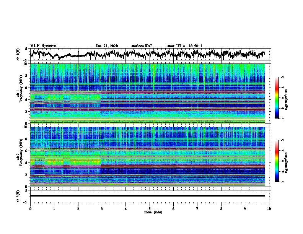Click the "6" kHz tick on ch.2 frequency axis

click(x=26, y=151)
